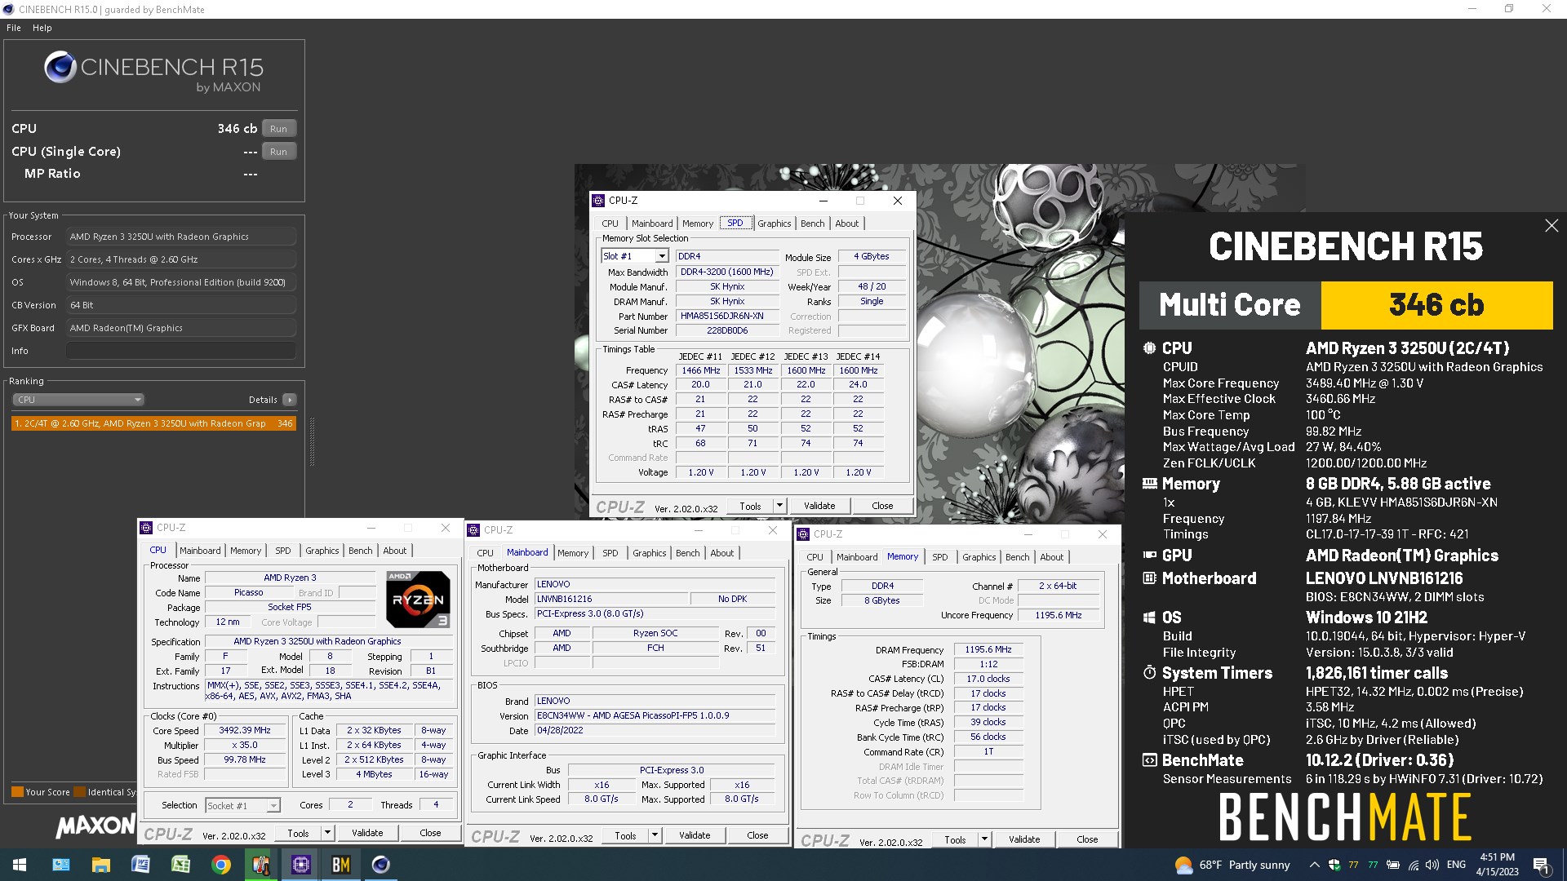
Task: Expand Tools arrow in Mainboard CPU-Z window
Action: (x=655, y=835)
